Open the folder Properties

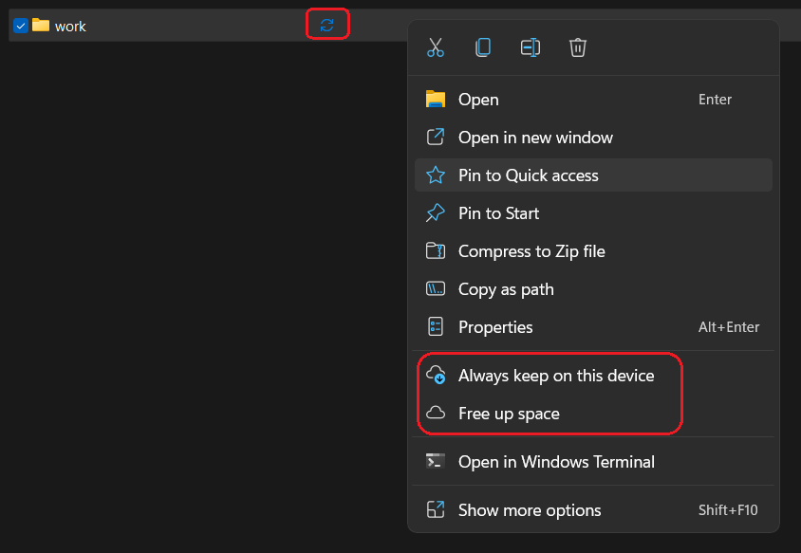tap(497, 326)
